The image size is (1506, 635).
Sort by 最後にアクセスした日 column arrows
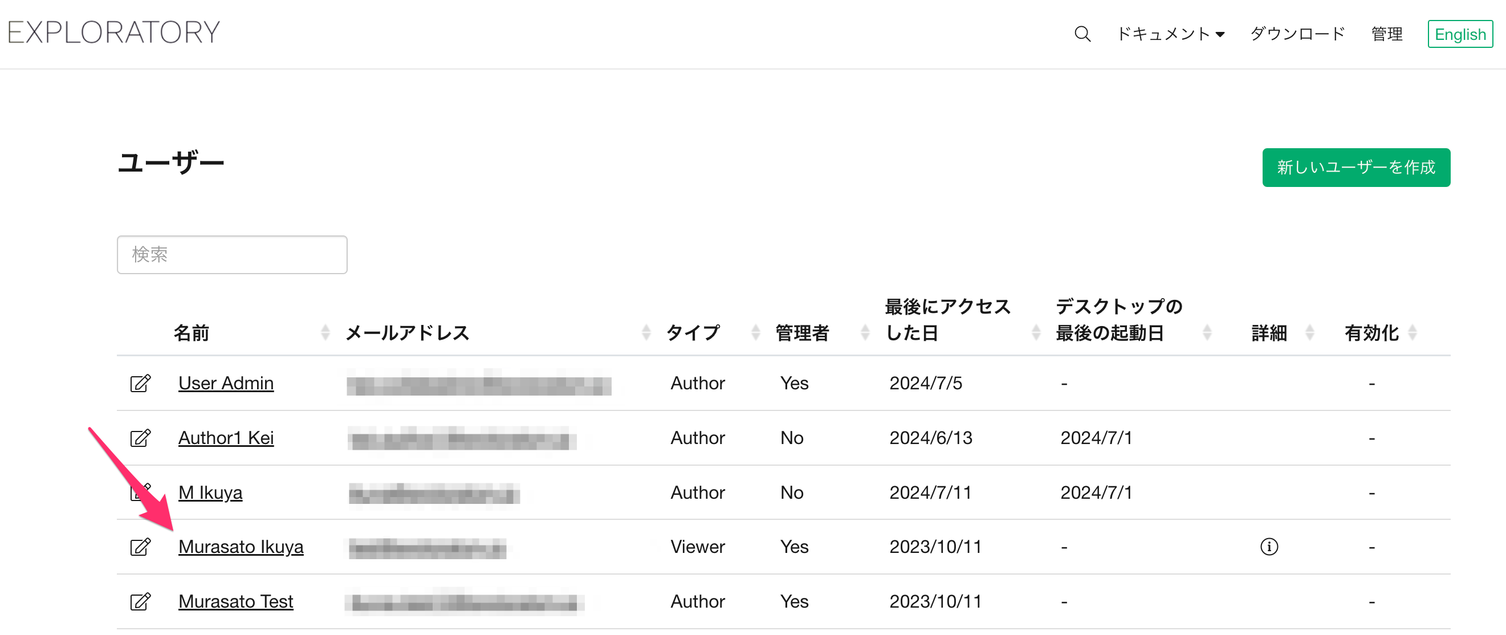pyautogui.click(x=1036, y=333)
